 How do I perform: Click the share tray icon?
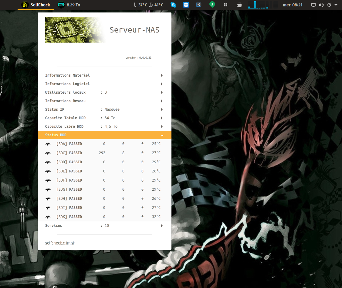tap(199, 5)
